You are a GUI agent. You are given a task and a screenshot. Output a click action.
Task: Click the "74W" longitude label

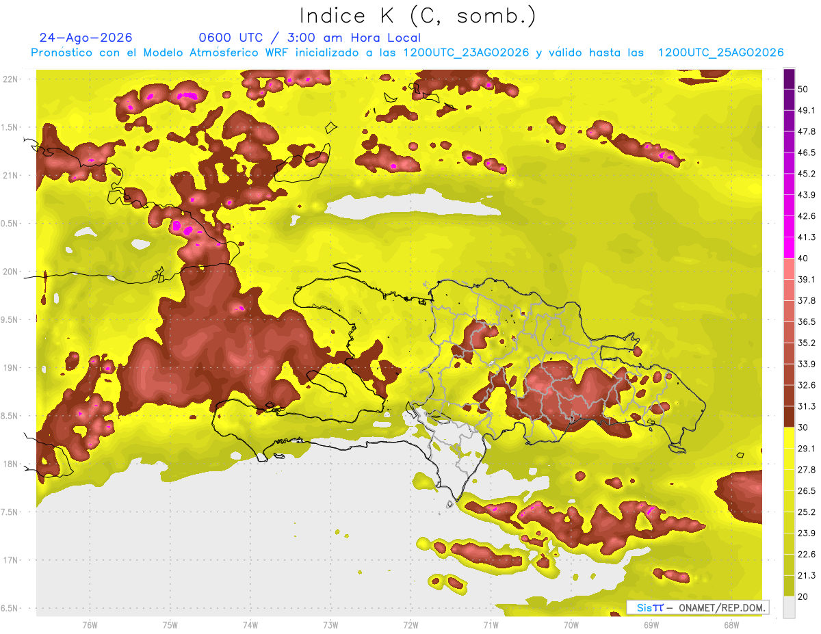[250, 625]
